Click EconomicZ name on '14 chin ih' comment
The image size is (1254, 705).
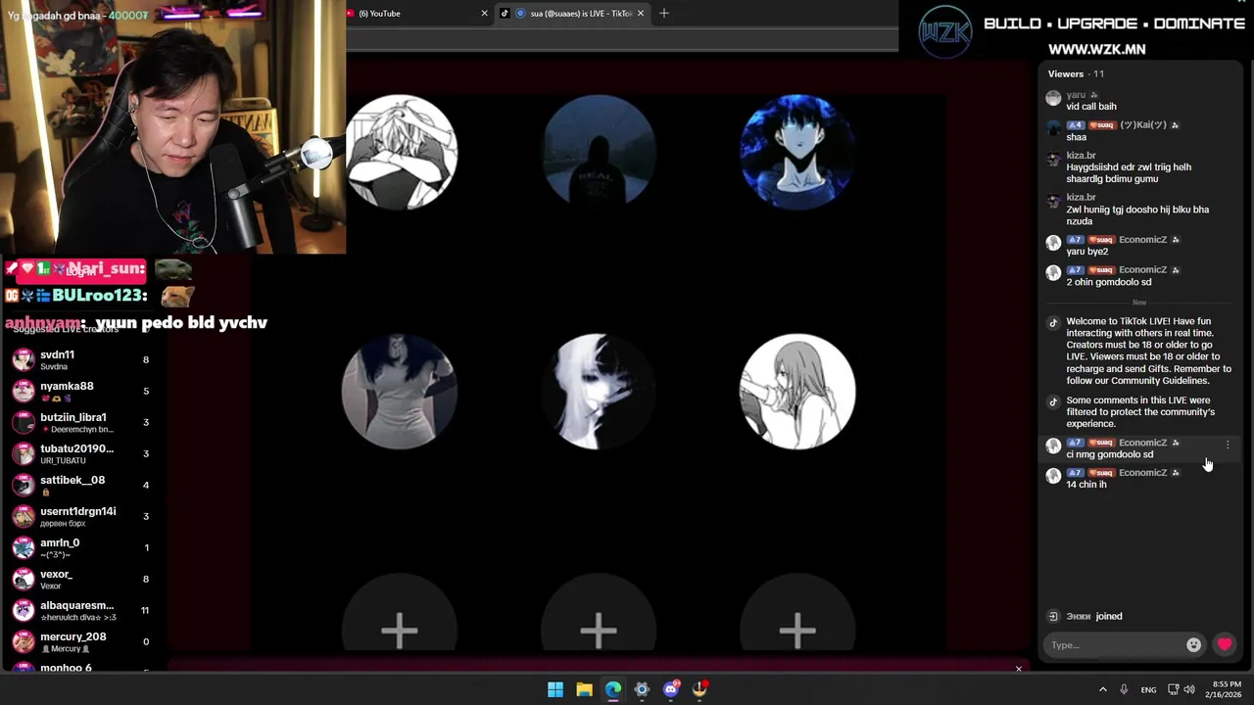pyautogui.click(x=1143, y=473)
